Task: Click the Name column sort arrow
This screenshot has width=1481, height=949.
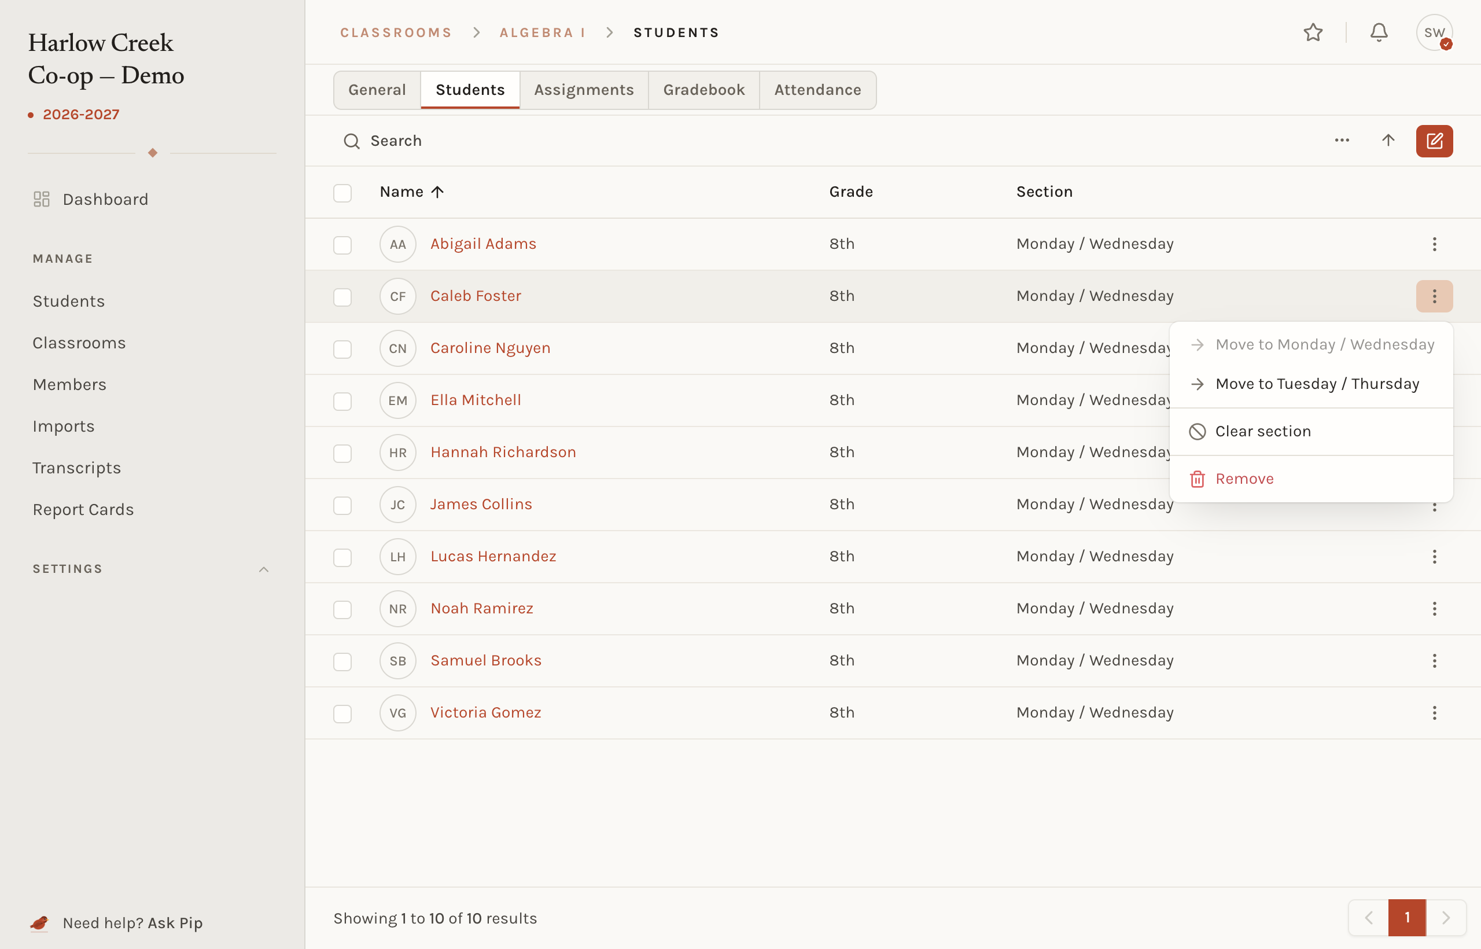Action: tap(437, 192)
